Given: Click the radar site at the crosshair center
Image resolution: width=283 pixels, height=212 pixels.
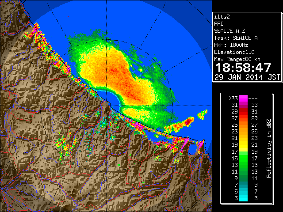Looking at the screenshot, I should point(106,106).
